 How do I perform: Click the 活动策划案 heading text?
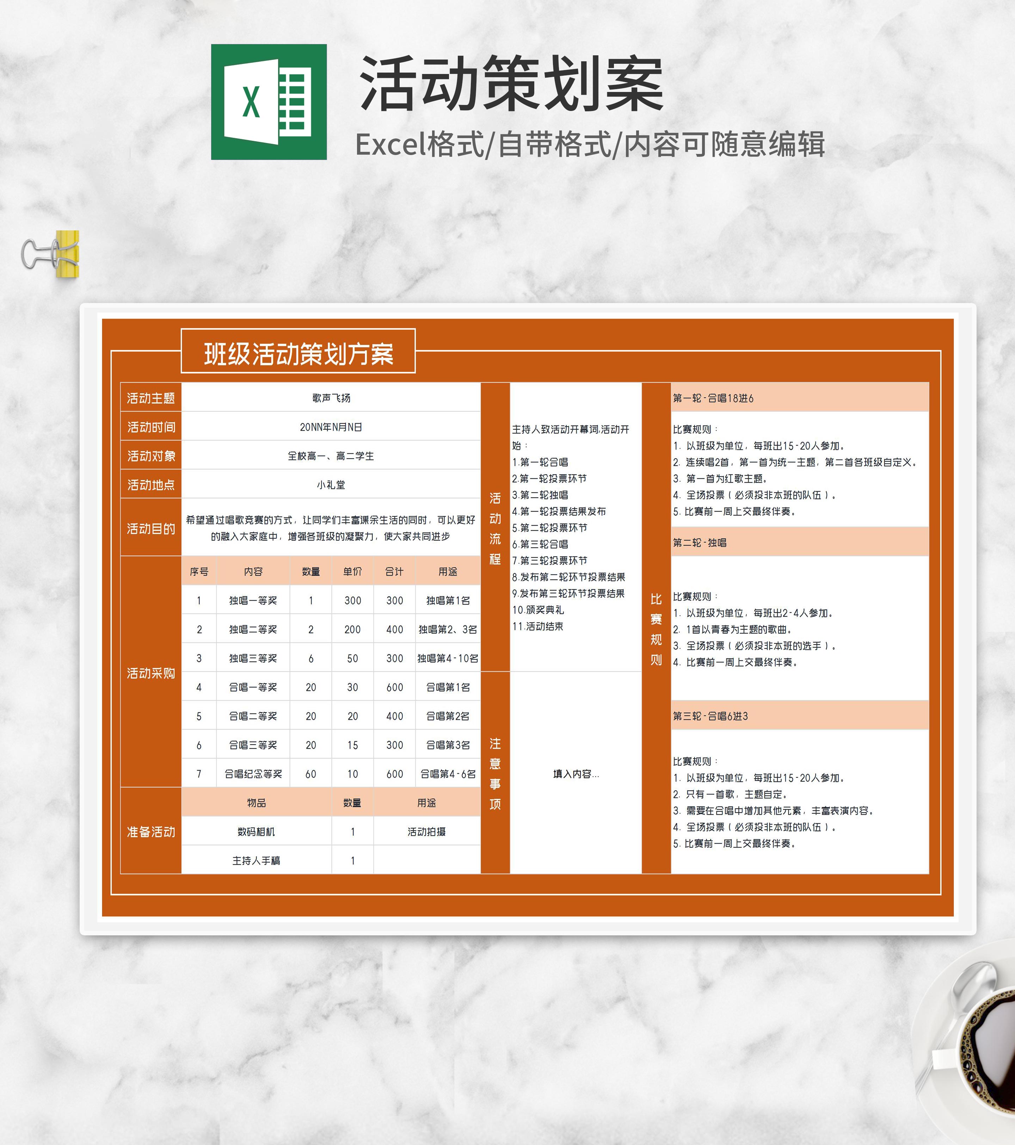tap(511, 84)
